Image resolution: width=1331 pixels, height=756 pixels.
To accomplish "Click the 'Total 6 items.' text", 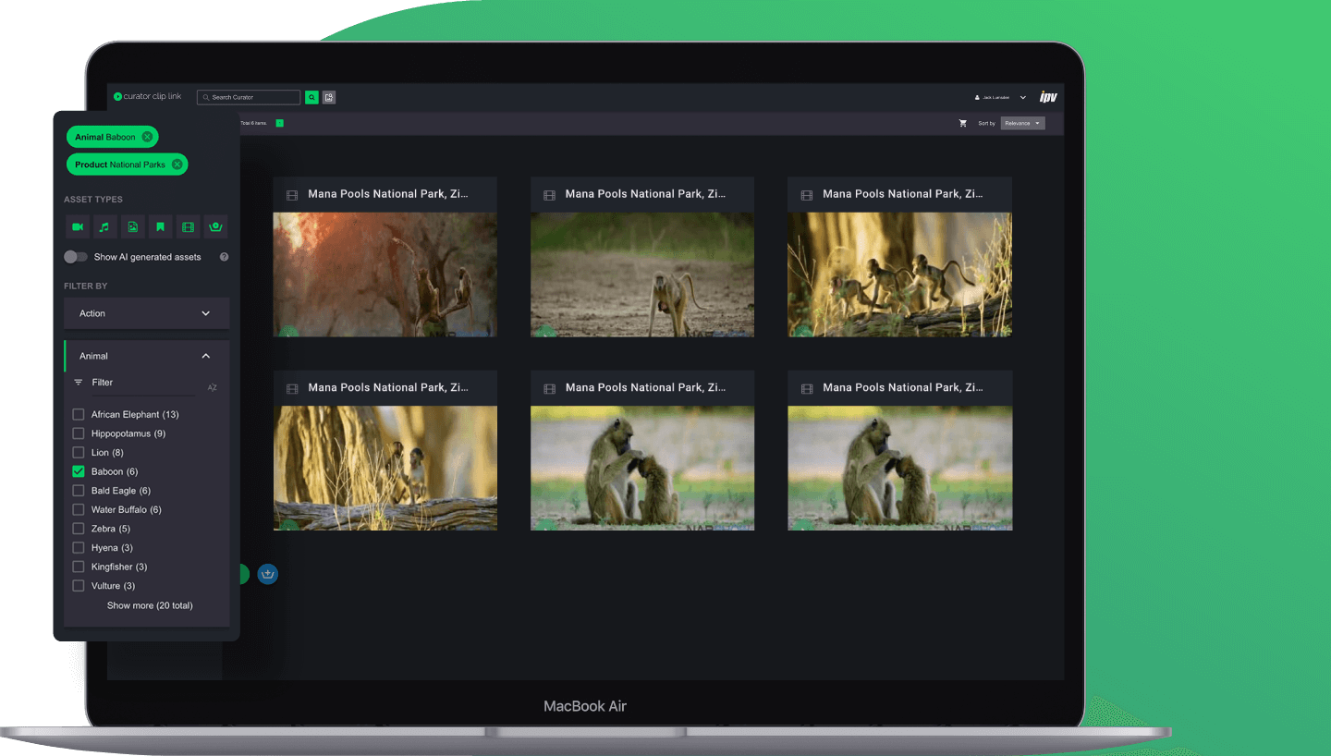I will click(253, 123).
